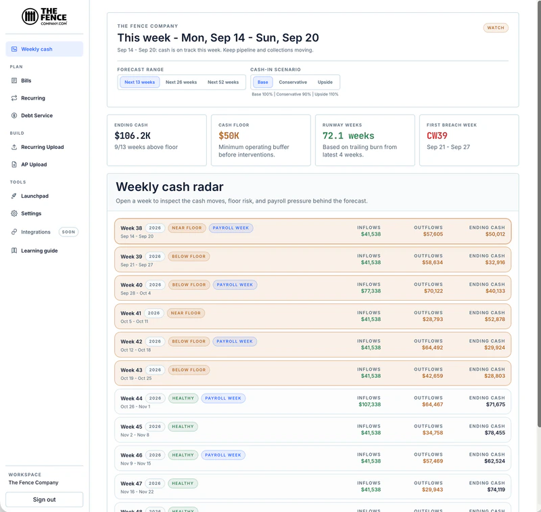Click the workspace name The Fence Company
The height and width of the screenshot is (512, 541).
point(33,483)
